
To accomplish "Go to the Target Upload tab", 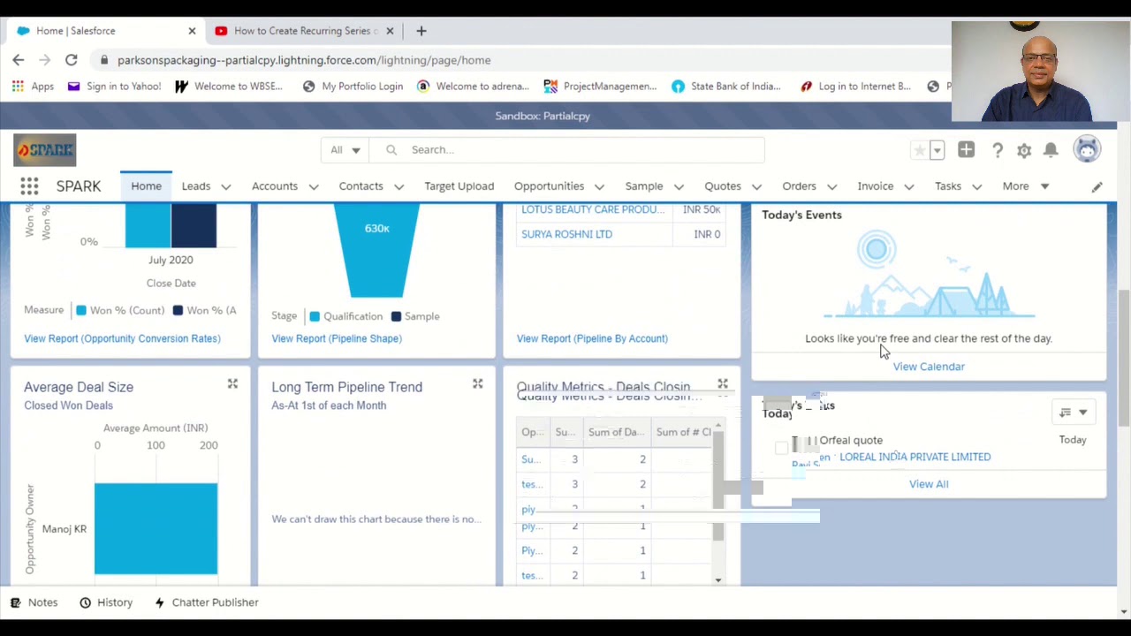I will tap(459, 186).
